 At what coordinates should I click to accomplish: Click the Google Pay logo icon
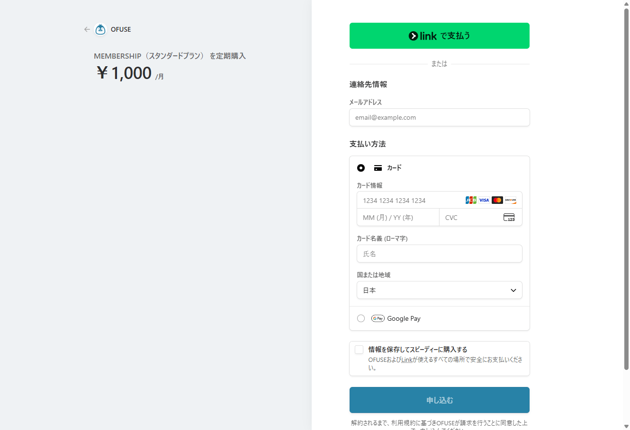[x=378, y=318]
